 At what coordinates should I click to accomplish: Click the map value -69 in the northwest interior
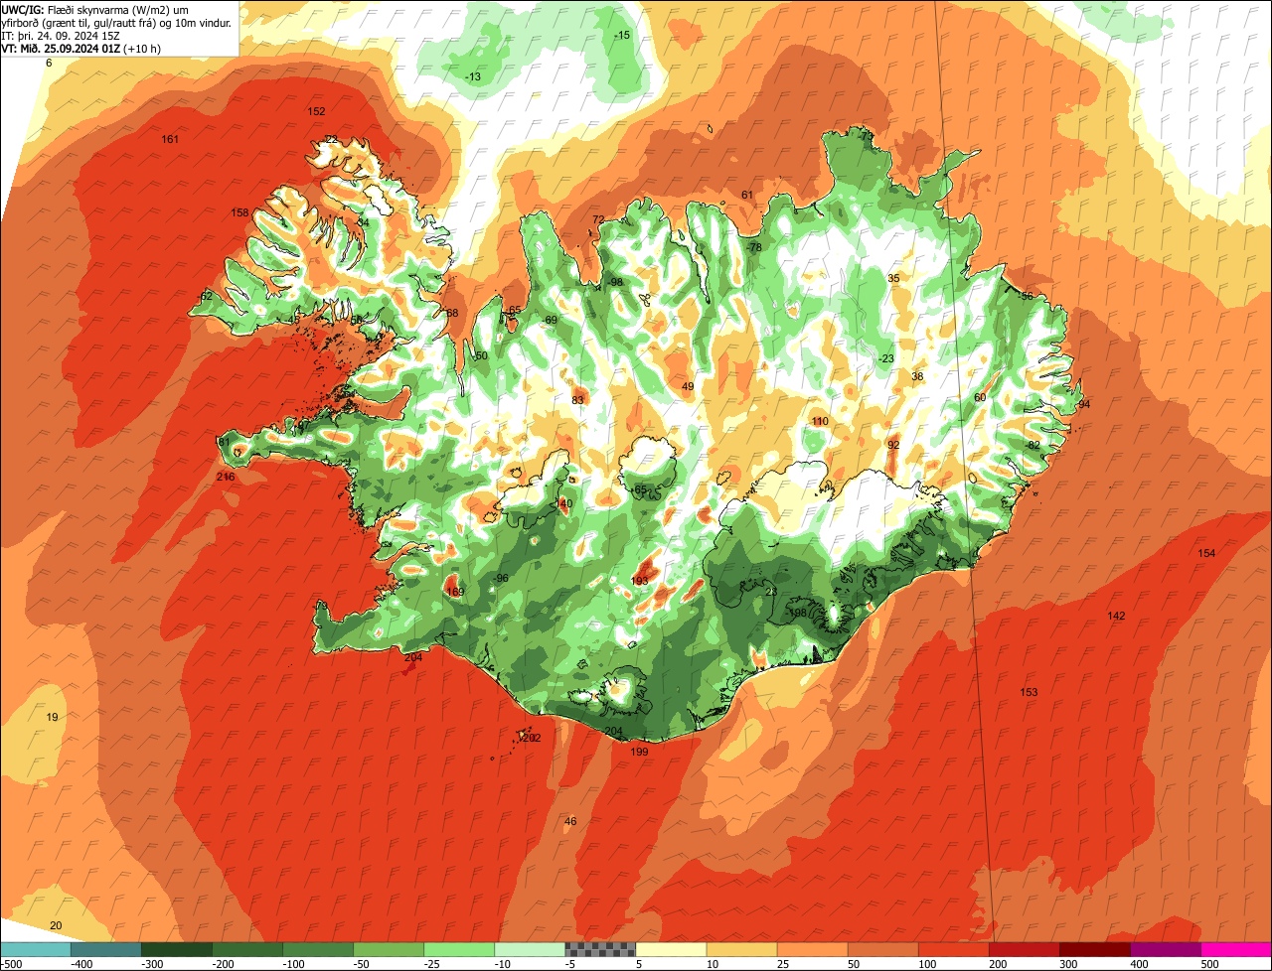pyautogui.click(x=549, y=319)
